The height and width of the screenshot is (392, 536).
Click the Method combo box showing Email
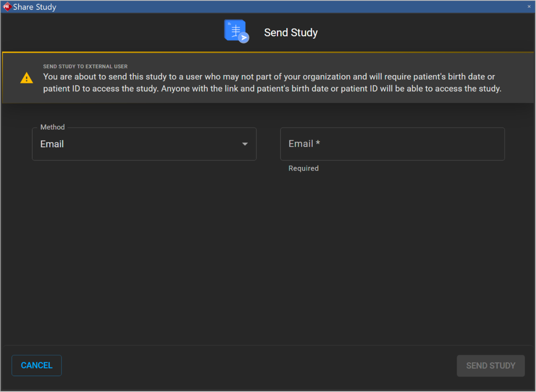tap(144, 144)
